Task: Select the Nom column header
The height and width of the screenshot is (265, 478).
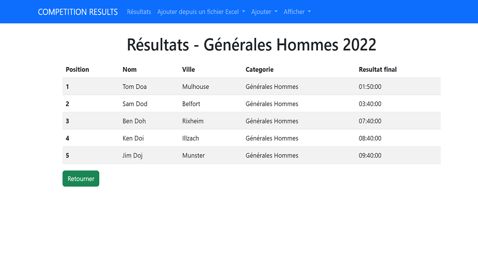Action: click(x=129, y=70)
